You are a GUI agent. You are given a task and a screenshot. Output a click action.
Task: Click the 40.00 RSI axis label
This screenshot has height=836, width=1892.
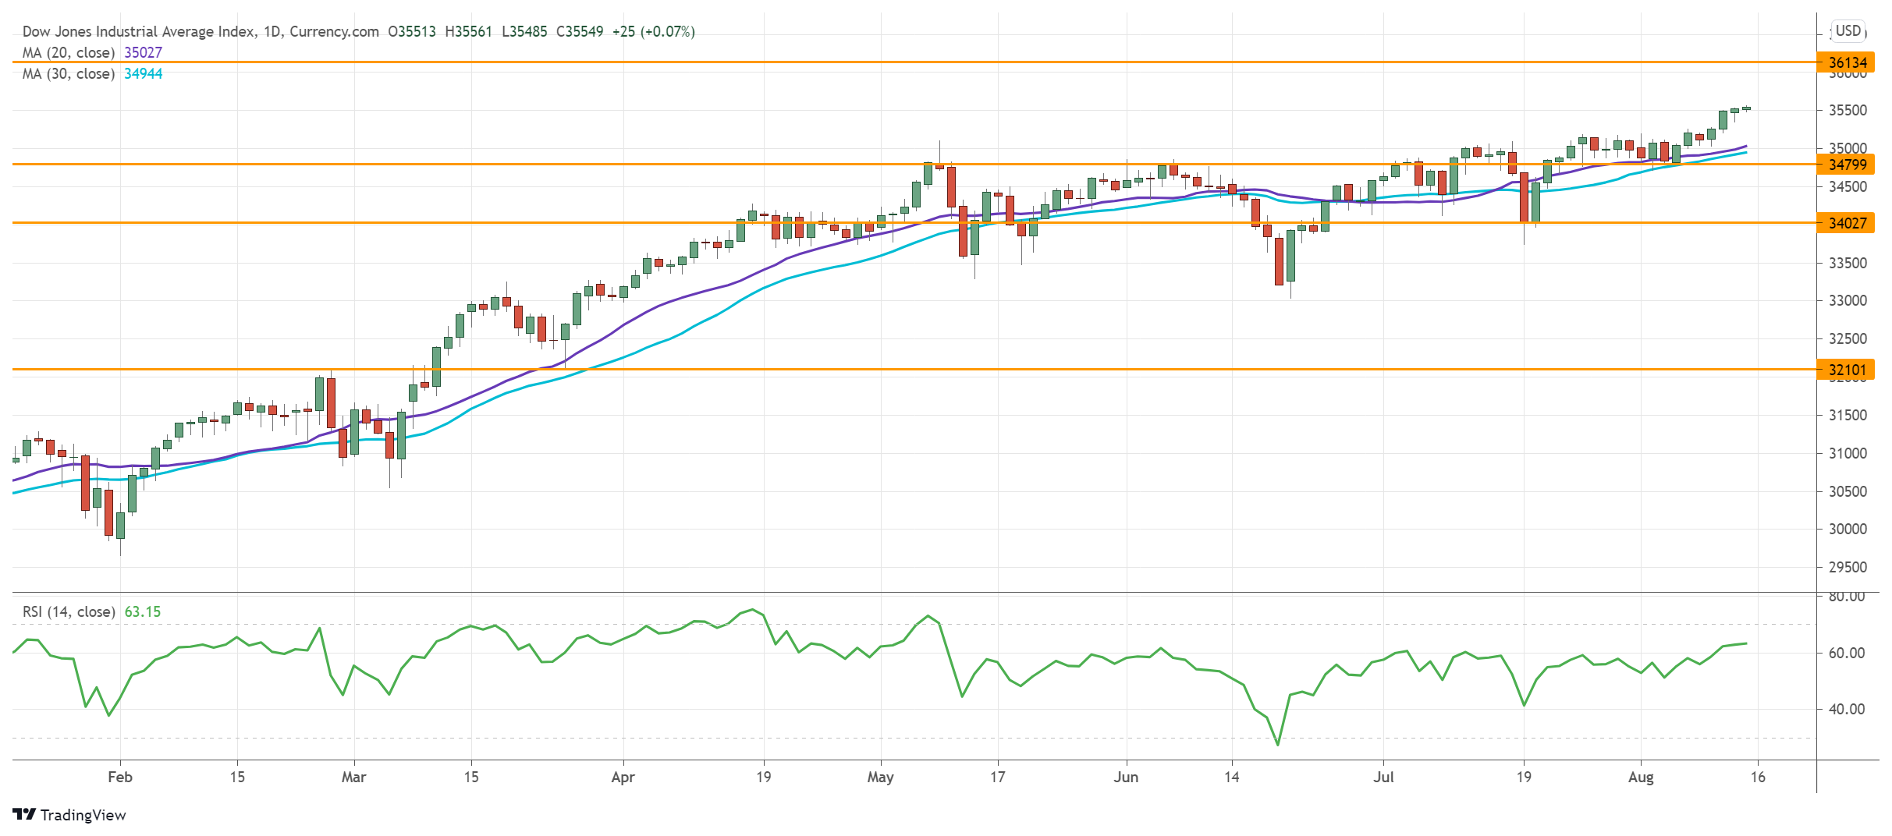(x=1848, y=709)
